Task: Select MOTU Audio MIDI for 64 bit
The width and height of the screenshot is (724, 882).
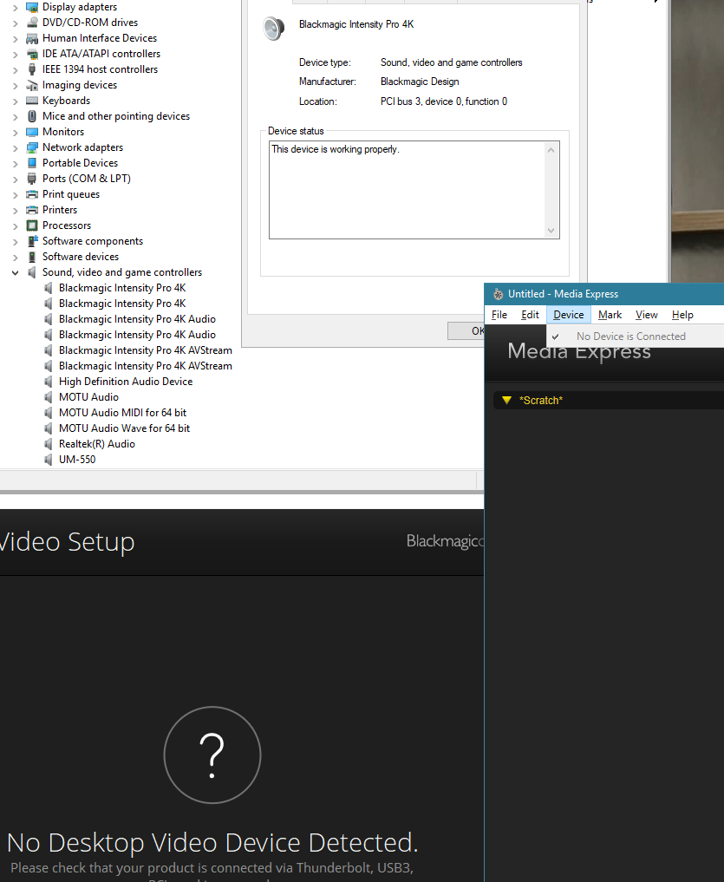Action: pos(122,413)
